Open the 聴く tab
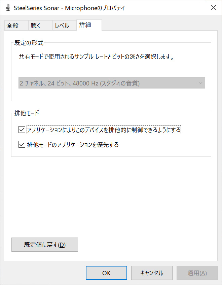Image resolution: width=222 pixels, height=285 pixels. [36, 26]
